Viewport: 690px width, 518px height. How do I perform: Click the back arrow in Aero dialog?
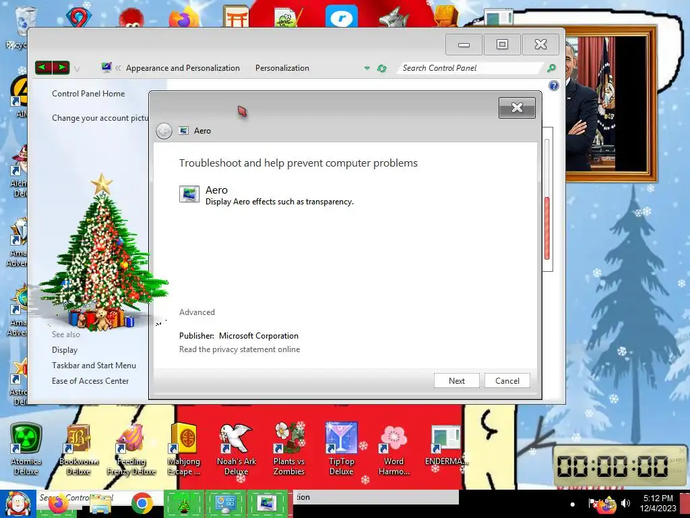point(164,131)
